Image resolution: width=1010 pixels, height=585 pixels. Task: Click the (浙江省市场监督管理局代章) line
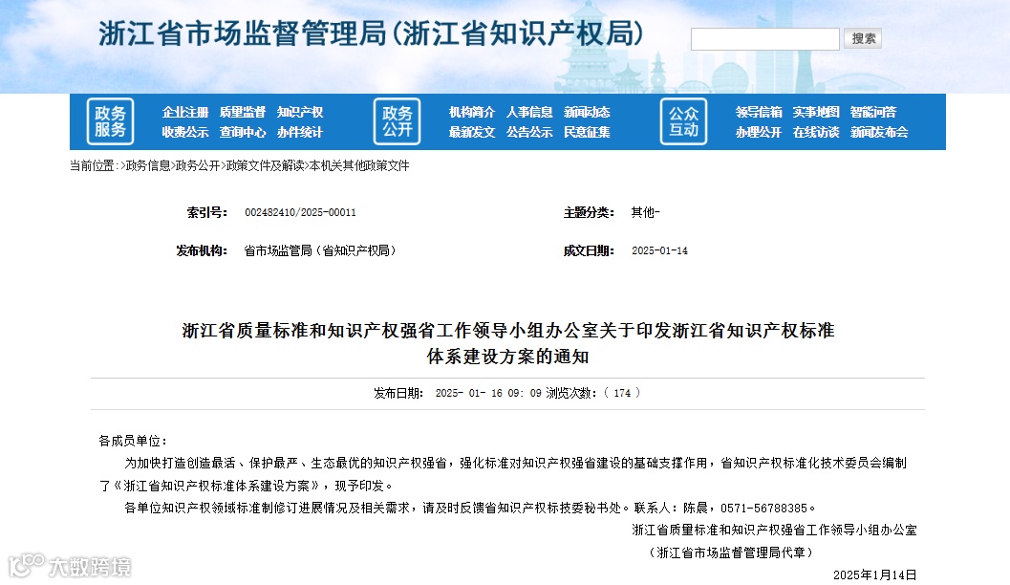(732, 552)
